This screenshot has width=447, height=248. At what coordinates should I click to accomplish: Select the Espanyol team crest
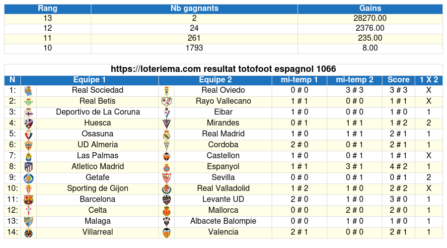[x=166, y=167]
